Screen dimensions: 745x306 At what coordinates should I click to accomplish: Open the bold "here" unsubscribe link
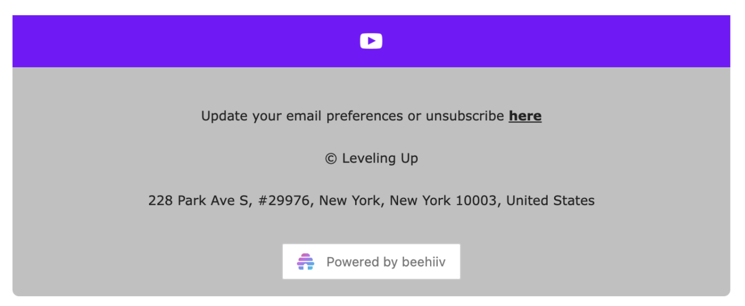coord(525,116)
